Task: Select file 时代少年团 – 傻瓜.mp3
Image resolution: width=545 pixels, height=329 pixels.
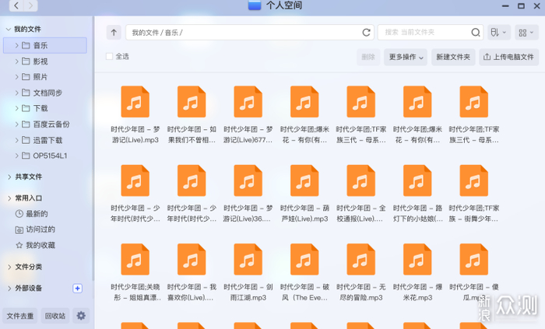Action: [x=473, y=272]
